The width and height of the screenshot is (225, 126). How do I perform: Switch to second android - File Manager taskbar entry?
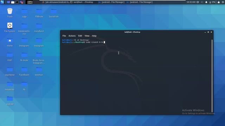click(x=140, y=2)
